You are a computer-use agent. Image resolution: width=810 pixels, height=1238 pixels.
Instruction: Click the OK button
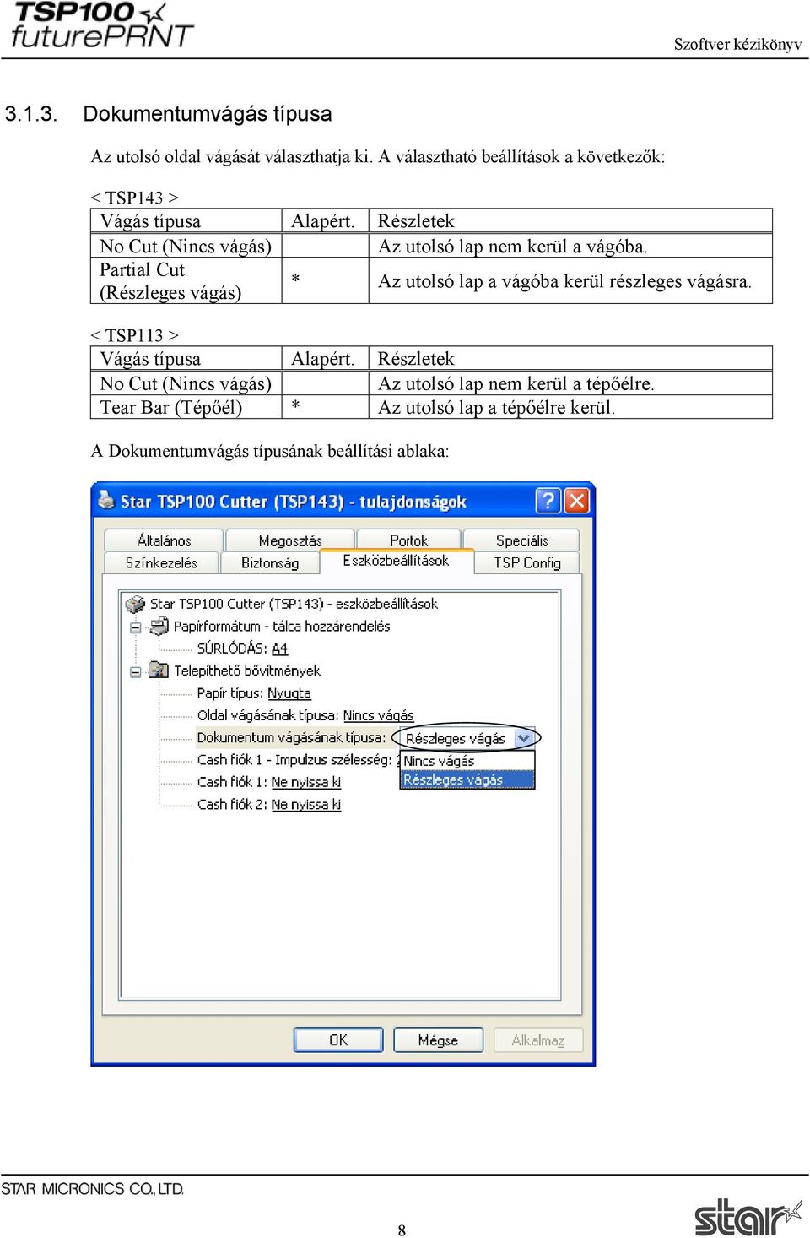(338, 1040)
